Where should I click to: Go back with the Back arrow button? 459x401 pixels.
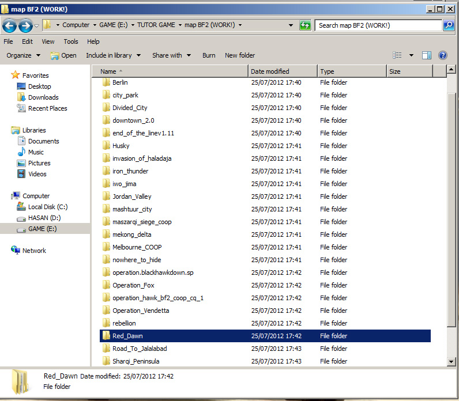[9, 26]
